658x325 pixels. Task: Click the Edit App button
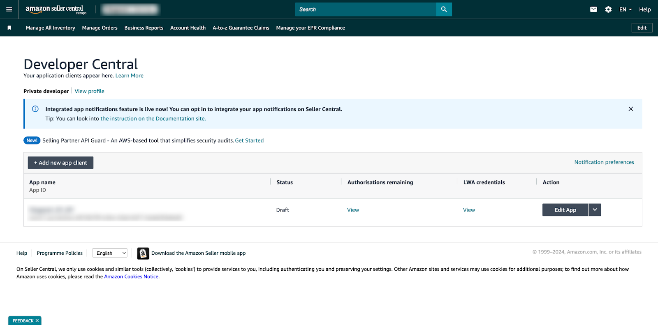tap(565, 210)
